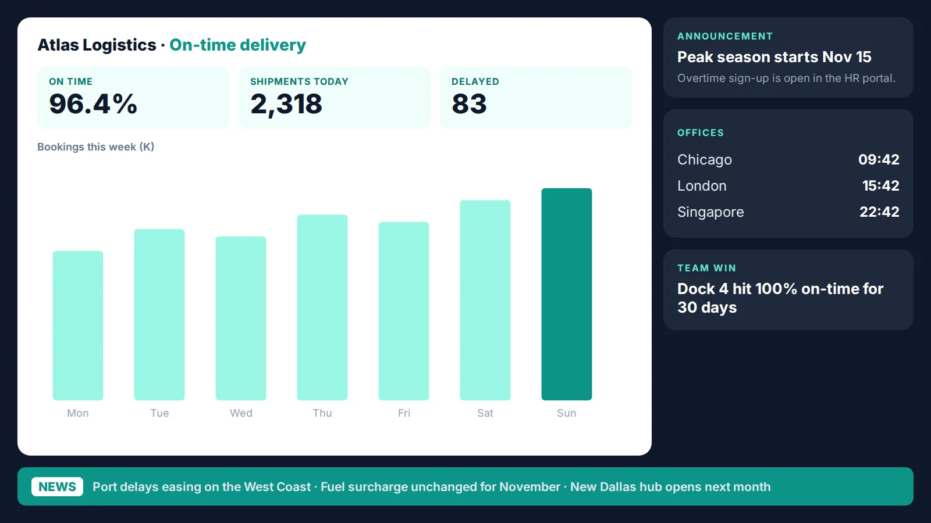
Task: Select the Tue bar in the chart
Action: [159, 314]
